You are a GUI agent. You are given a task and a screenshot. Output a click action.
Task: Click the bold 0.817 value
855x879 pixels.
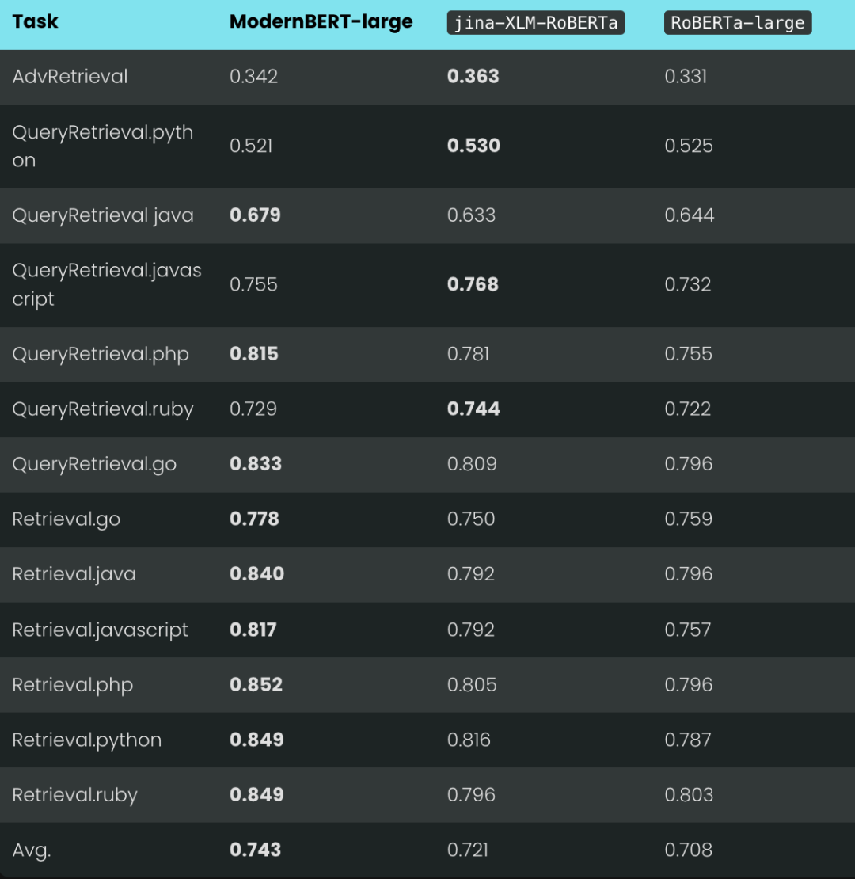[x=253, y=630]
